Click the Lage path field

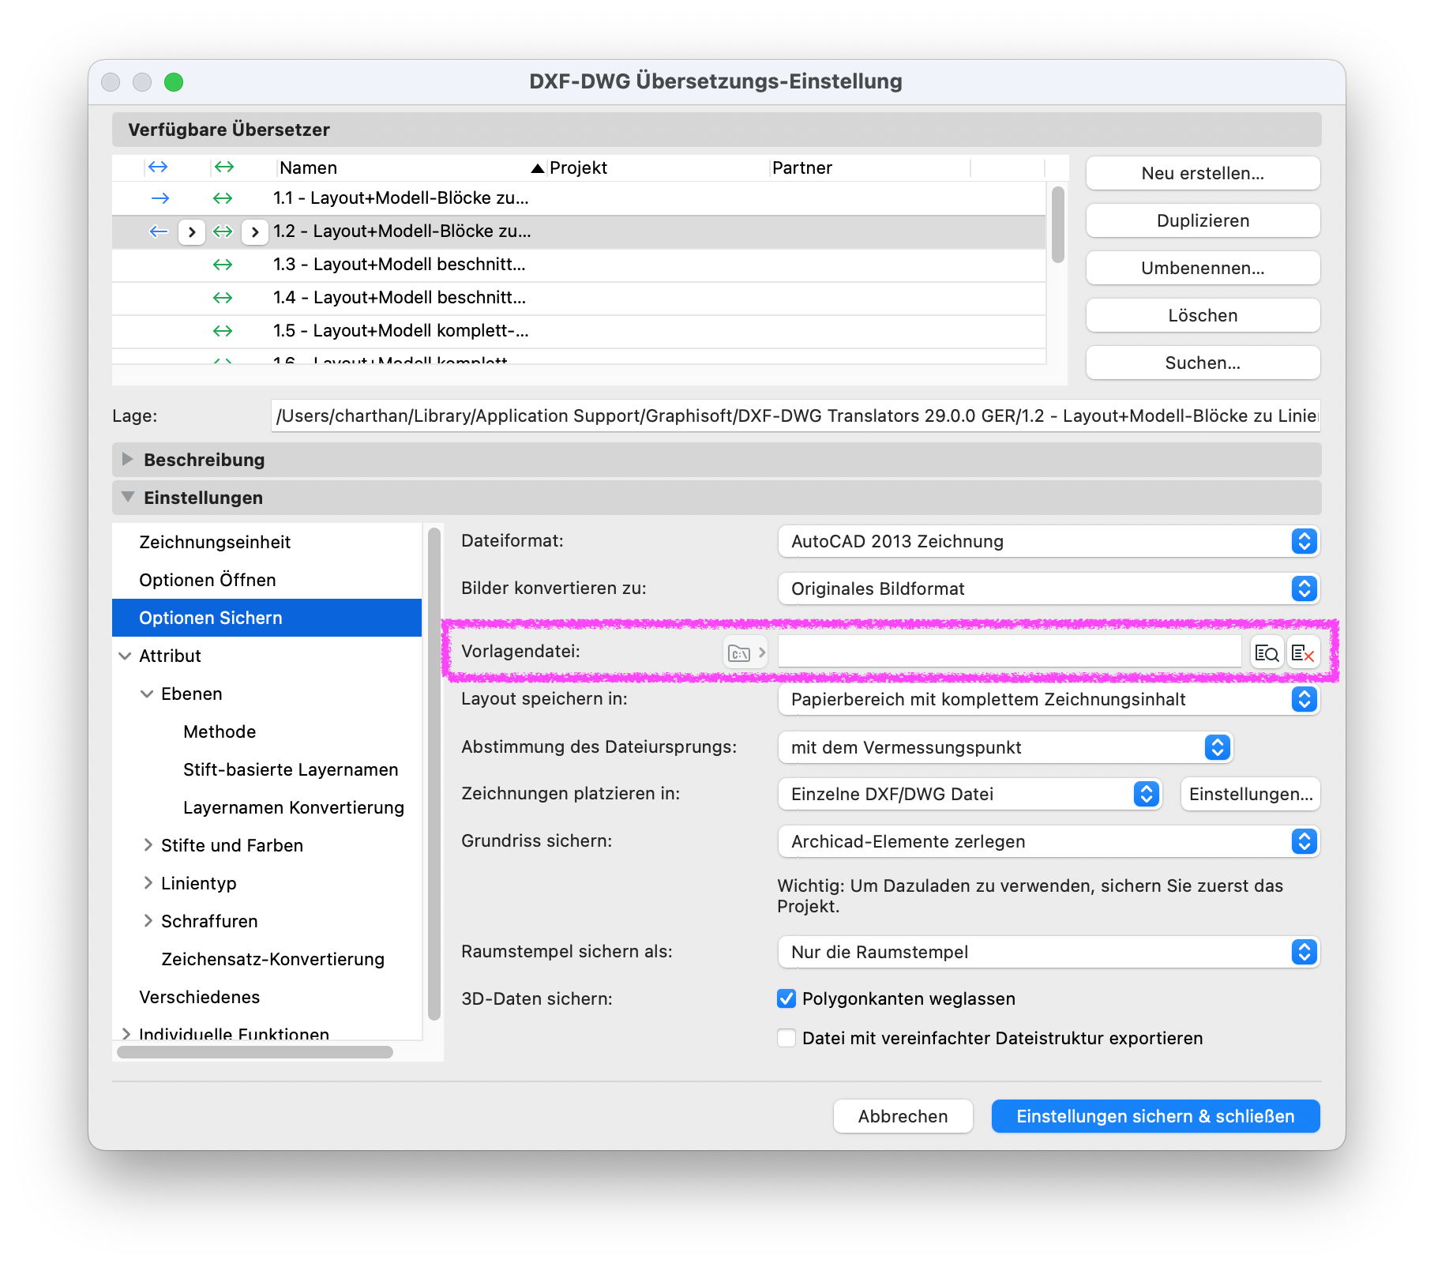795,415
